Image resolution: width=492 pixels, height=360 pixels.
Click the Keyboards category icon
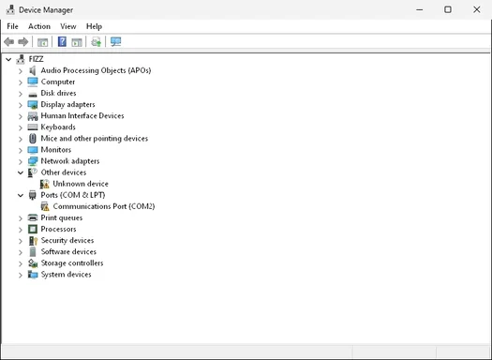(x=33, y=127)
